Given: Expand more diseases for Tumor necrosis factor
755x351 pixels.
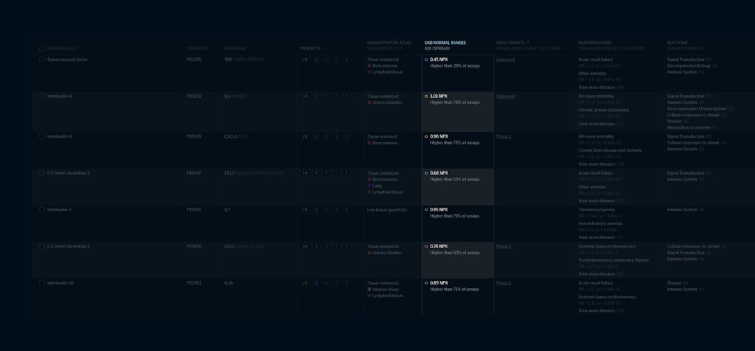Looking at the screenshot, I should tap(601, 87).
